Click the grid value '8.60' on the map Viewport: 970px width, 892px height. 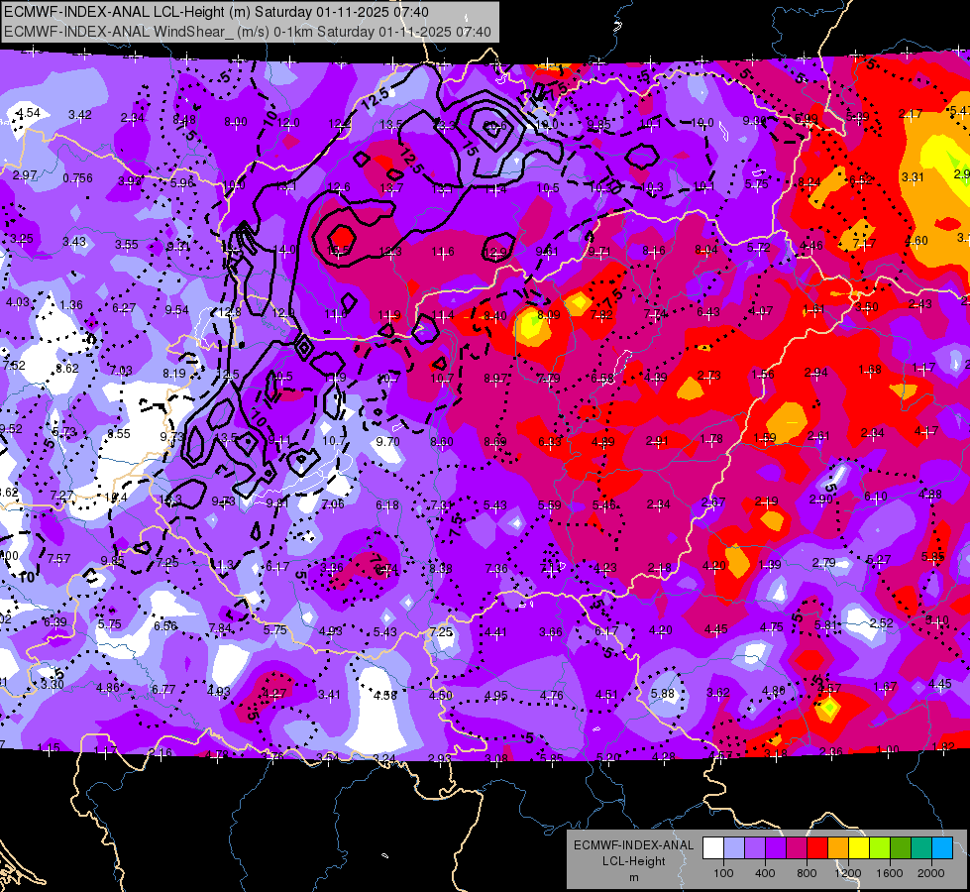(442, 442)
